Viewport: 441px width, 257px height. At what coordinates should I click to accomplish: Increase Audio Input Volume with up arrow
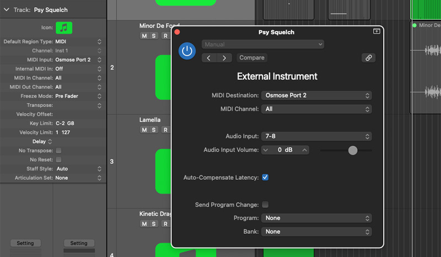[x=305, y=150]
